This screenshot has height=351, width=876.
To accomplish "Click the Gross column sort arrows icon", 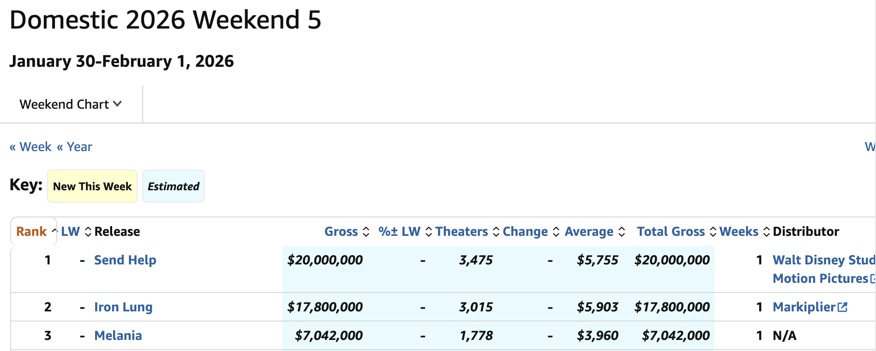I will tap(366, 232).
